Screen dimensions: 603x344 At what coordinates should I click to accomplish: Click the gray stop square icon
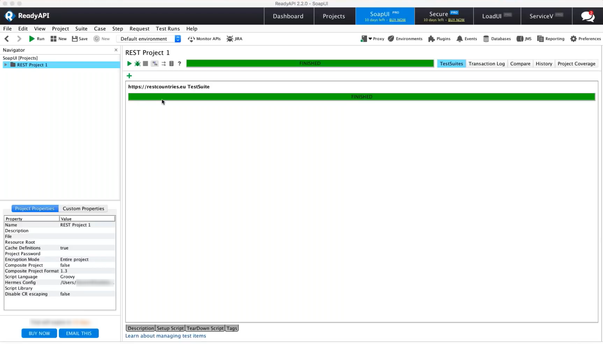145,64
